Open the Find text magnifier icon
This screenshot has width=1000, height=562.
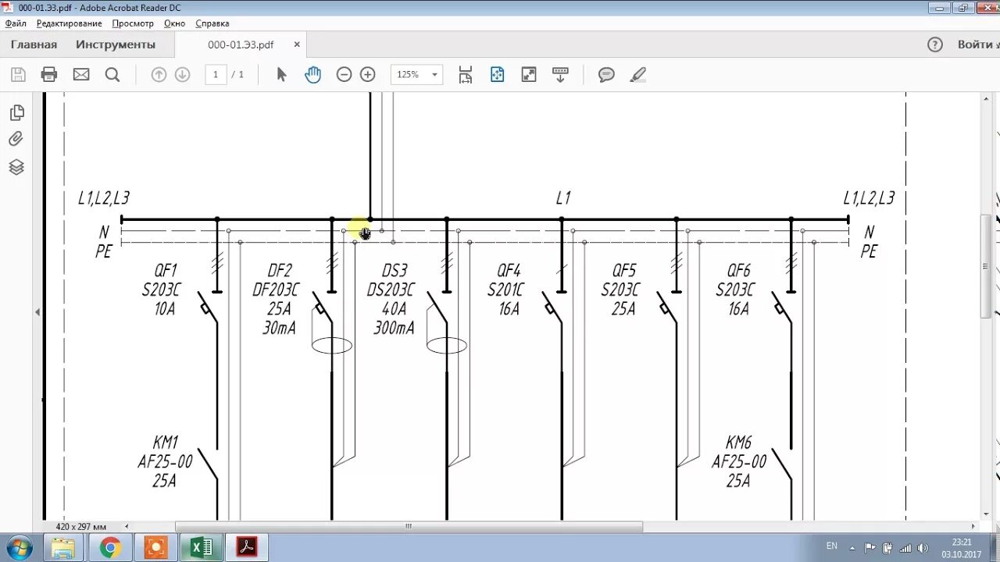pyautogui.click(x=112, y=75)
